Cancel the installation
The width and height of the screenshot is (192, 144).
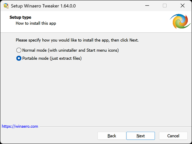tap(173, 136)
